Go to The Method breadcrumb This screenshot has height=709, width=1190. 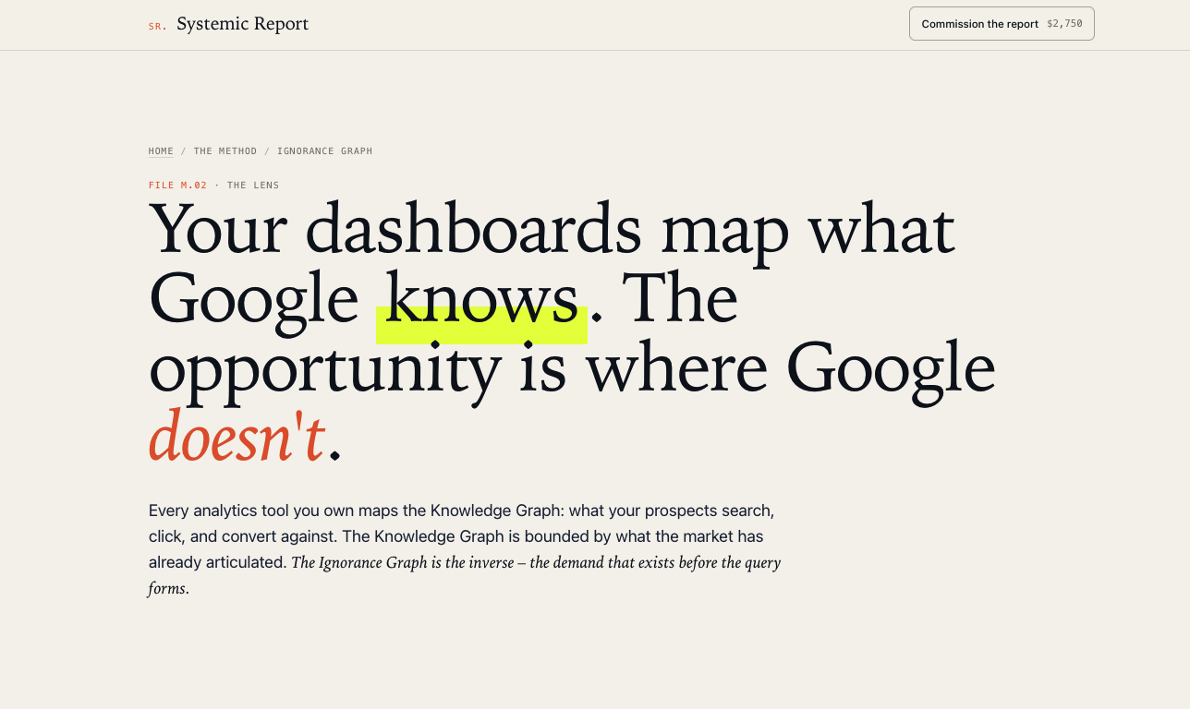(x=225, y=151)
